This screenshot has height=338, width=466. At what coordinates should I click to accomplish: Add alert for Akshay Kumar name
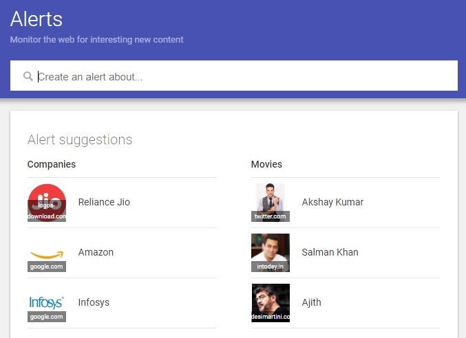pyautogui.click(x=332, y=202)
